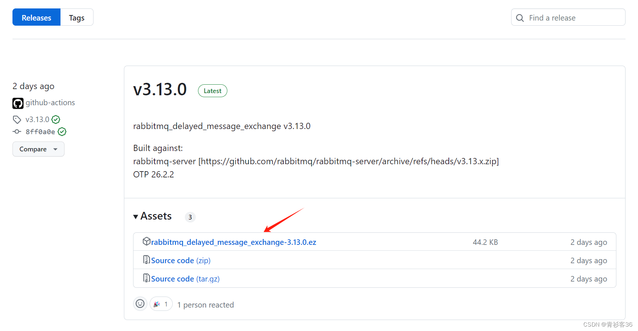Click the '2 days ago' release date in sidebar
Viewport: 638px width, 331px height.
click(33, 86)
